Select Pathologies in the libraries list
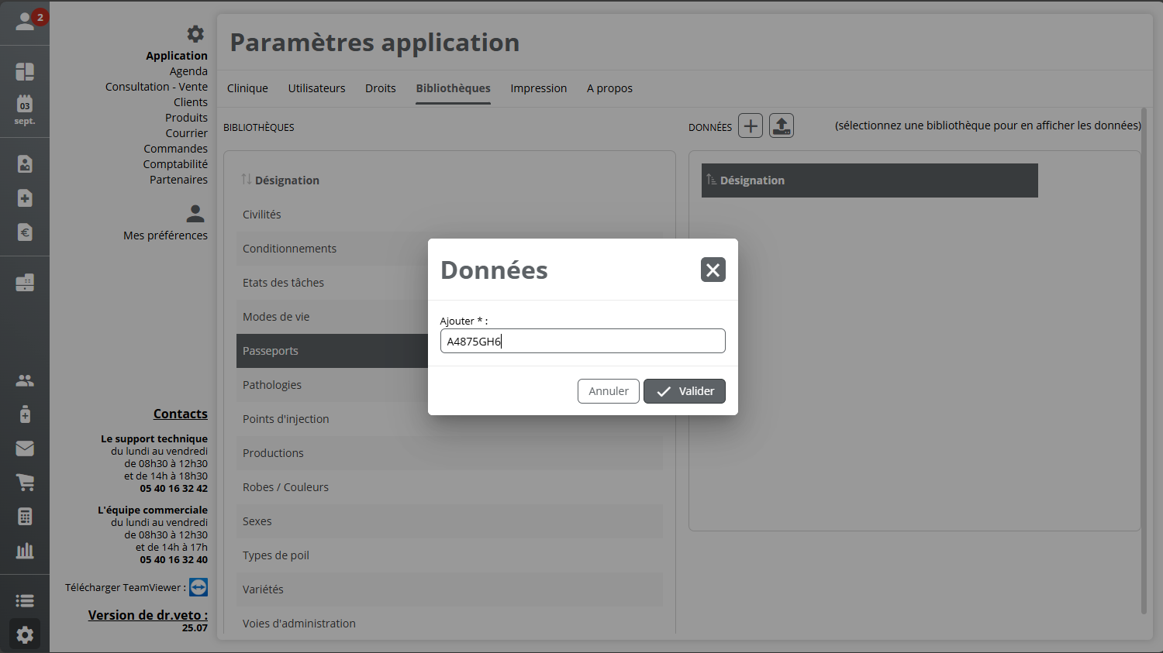Image resolution: width=1163 pixels, height=653 pixels. pos(272,385)
